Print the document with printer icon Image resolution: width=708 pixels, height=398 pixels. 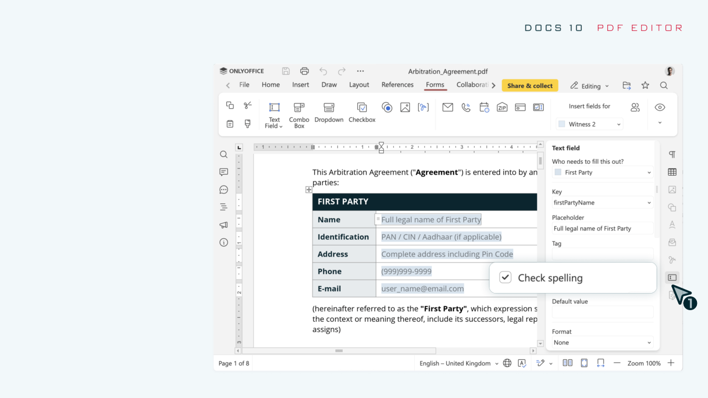[304, 71]
